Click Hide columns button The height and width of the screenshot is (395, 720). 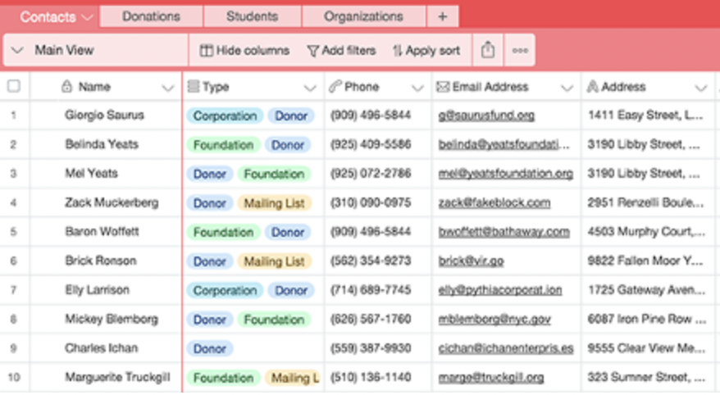coord(244,51)
